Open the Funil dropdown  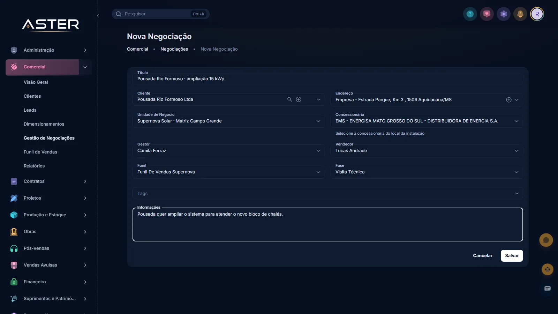[x=229, y=172]
